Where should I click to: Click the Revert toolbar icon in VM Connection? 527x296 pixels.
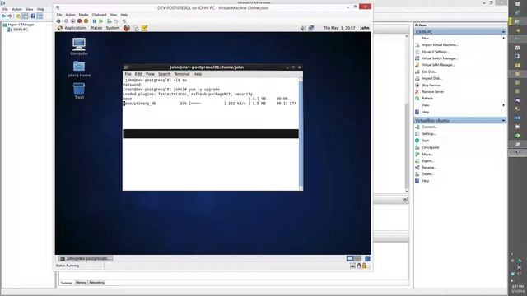[115, 21]
